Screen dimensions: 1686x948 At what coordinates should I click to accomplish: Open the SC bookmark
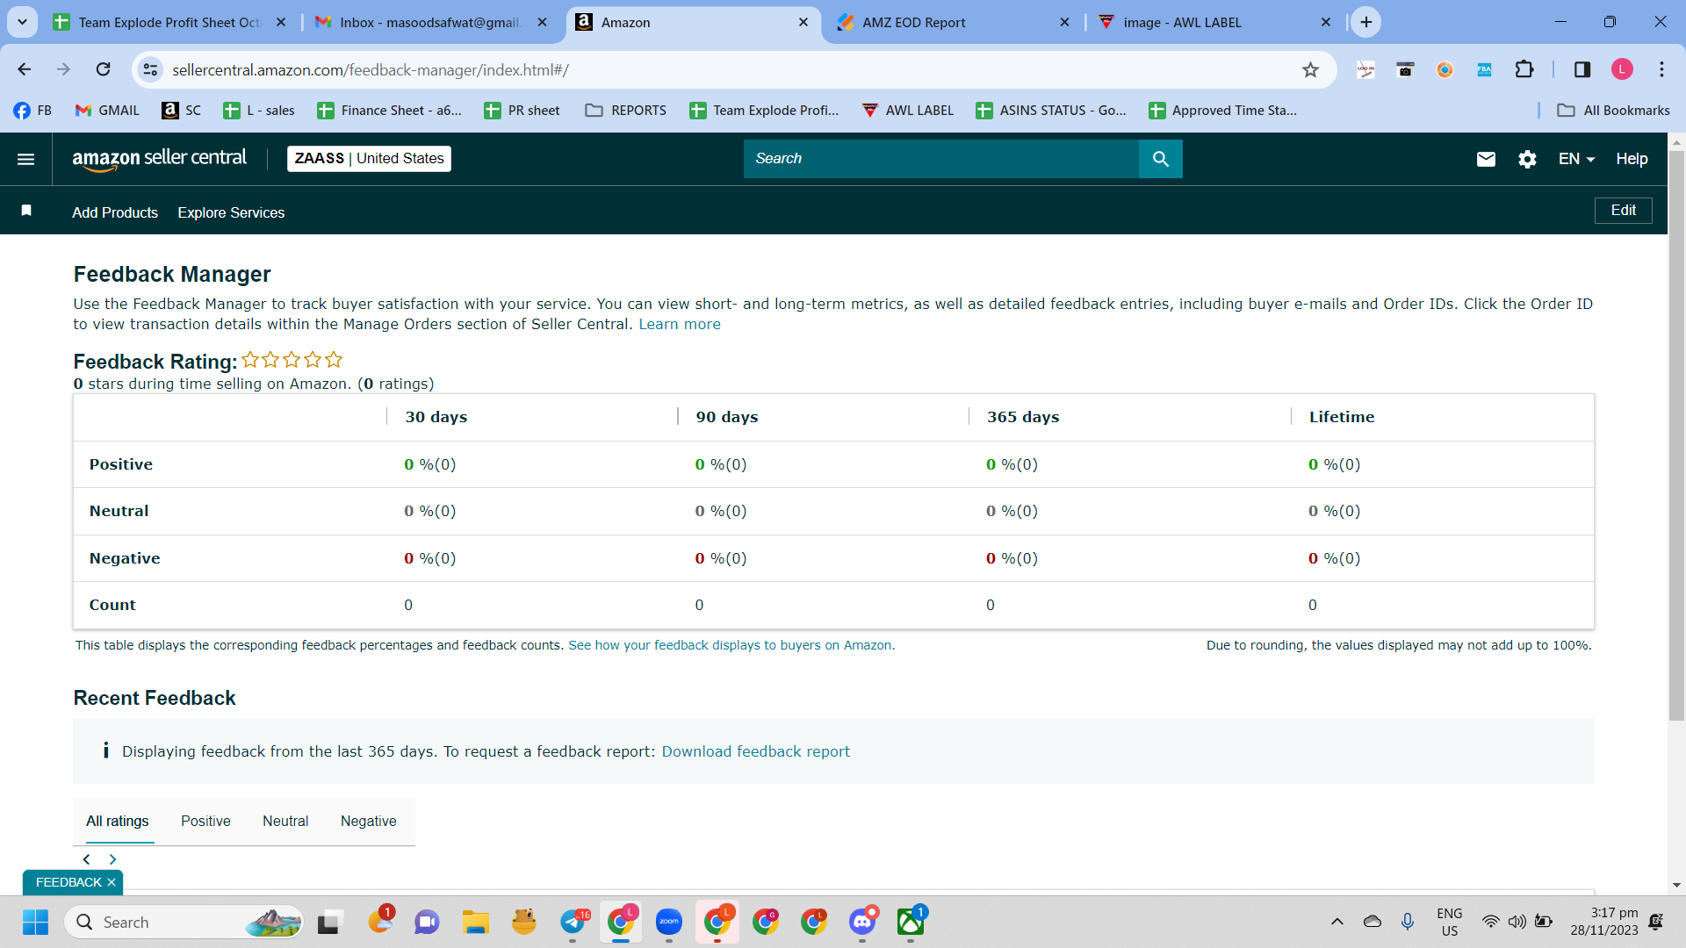(x=182, y=111)
